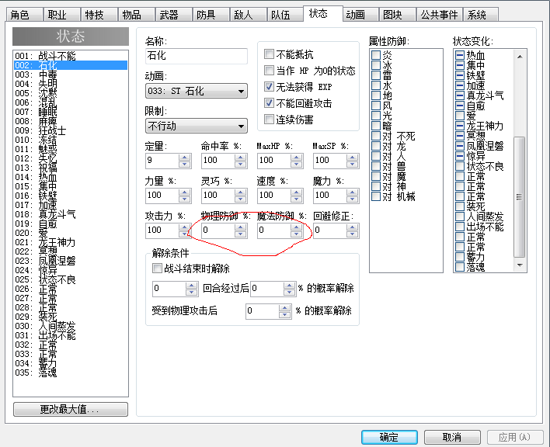Click the 取消 button
The width and height of the screenshot is (550, 447).
pyautogui.click(x=452, y=437)
